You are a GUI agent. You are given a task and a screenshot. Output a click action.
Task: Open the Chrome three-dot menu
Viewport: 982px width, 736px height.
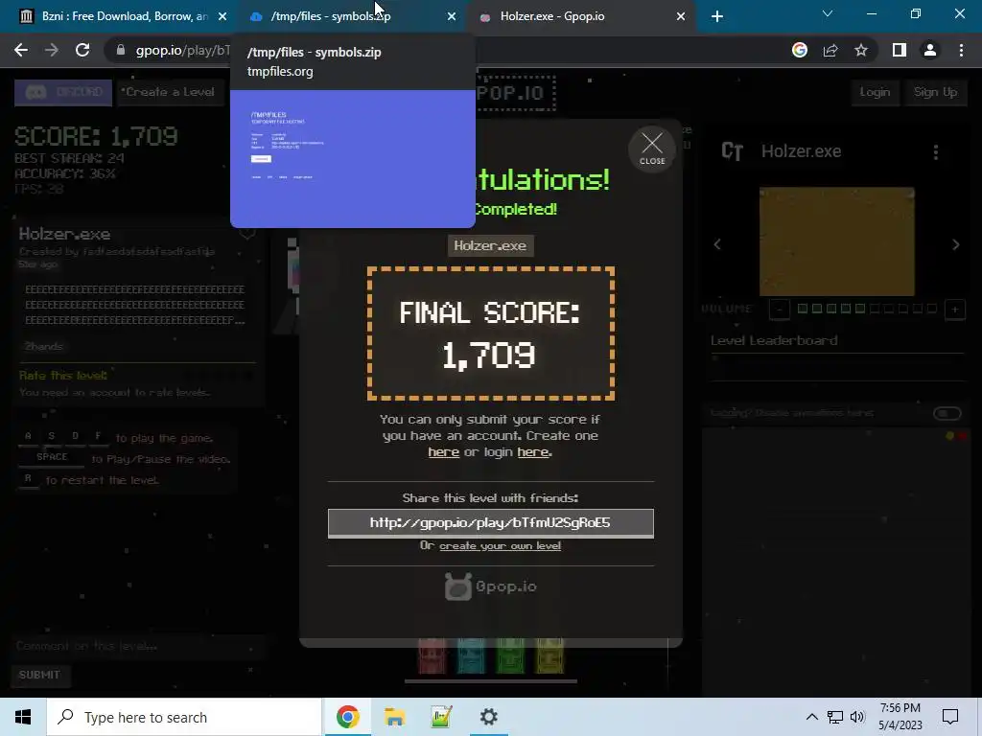pos(961,50)
